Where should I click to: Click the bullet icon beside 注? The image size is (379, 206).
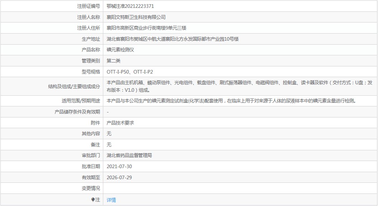pyautogui.click(x=93, y=200)
